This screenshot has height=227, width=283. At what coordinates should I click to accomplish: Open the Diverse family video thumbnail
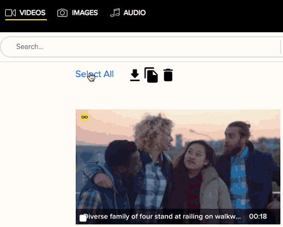pos(178,167)
